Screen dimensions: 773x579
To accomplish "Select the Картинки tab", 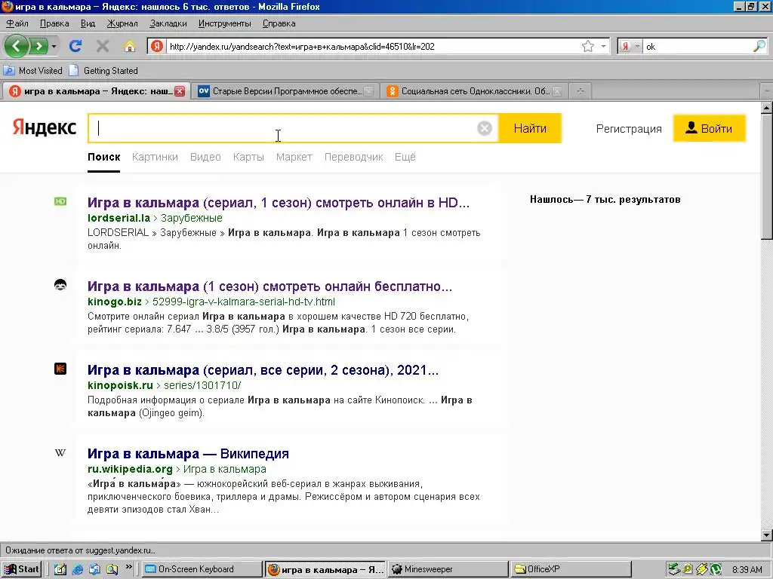I will pyautogui.click(x=155, y=157).
